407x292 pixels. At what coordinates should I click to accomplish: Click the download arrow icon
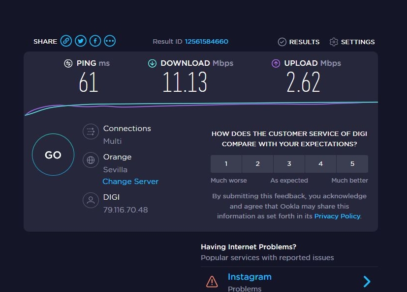tap(152, 63)
